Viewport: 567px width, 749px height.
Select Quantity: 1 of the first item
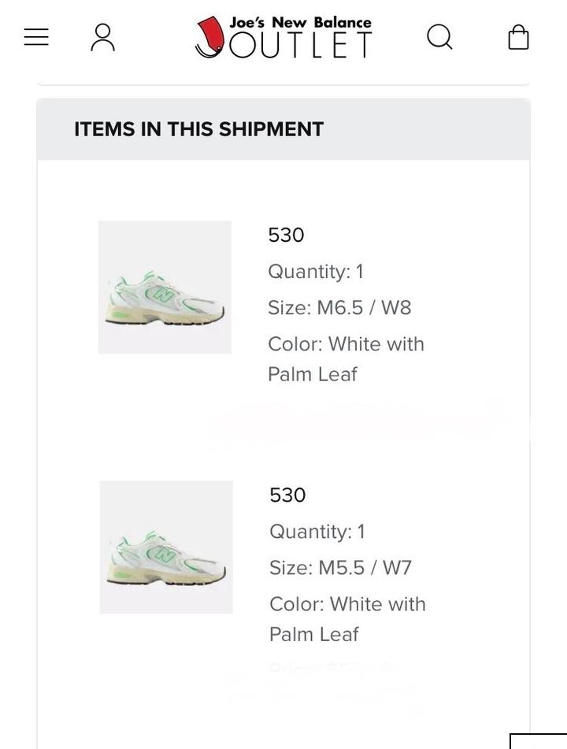click(x=315, y=271)
